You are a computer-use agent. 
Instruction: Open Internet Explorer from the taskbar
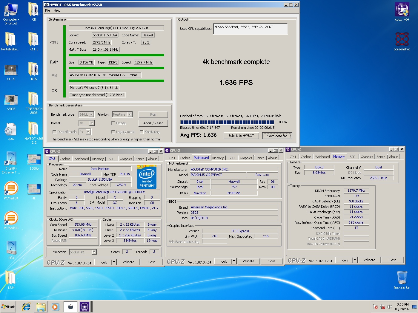click(x=26, y=306)
